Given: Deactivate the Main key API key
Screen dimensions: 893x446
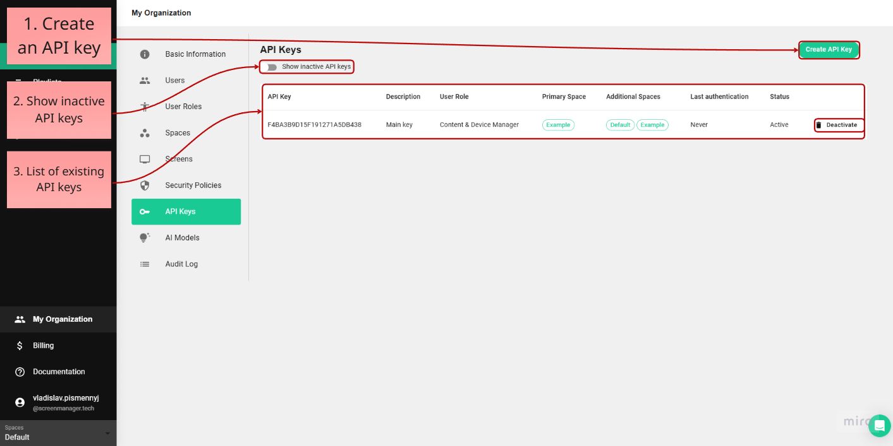Looking at the screenshot, I should (x=839, y=125).
